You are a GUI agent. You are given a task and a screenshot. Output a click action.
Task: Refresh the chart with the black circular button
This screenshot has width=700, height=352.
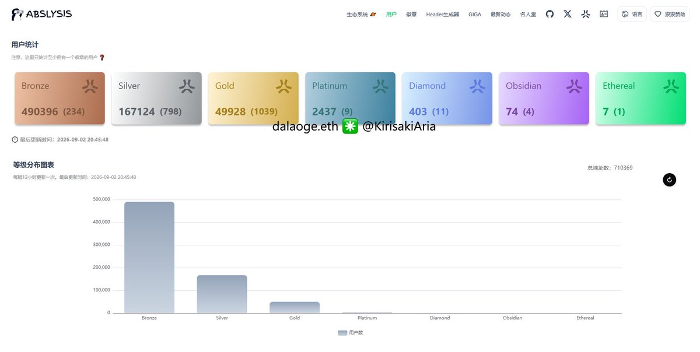670,180
